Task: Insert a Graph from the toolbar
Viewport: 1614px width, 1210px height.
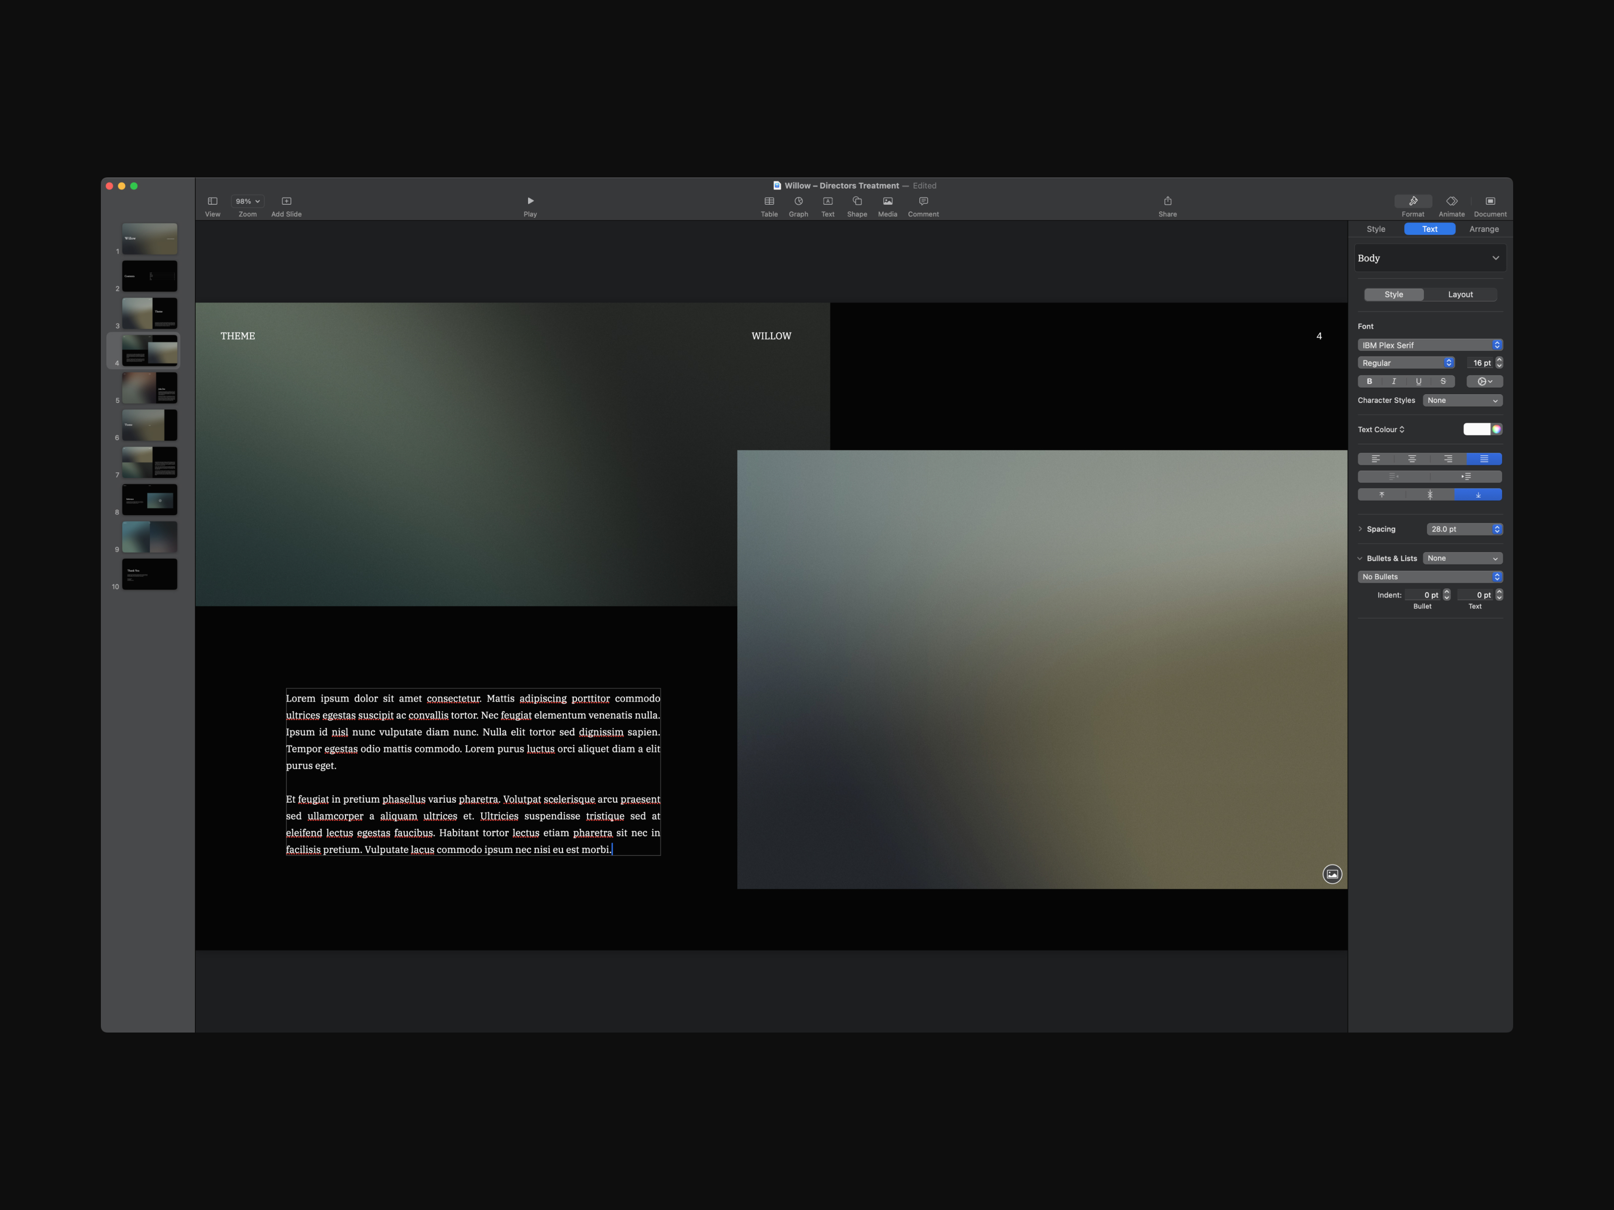Action: (x=798, y=201)
